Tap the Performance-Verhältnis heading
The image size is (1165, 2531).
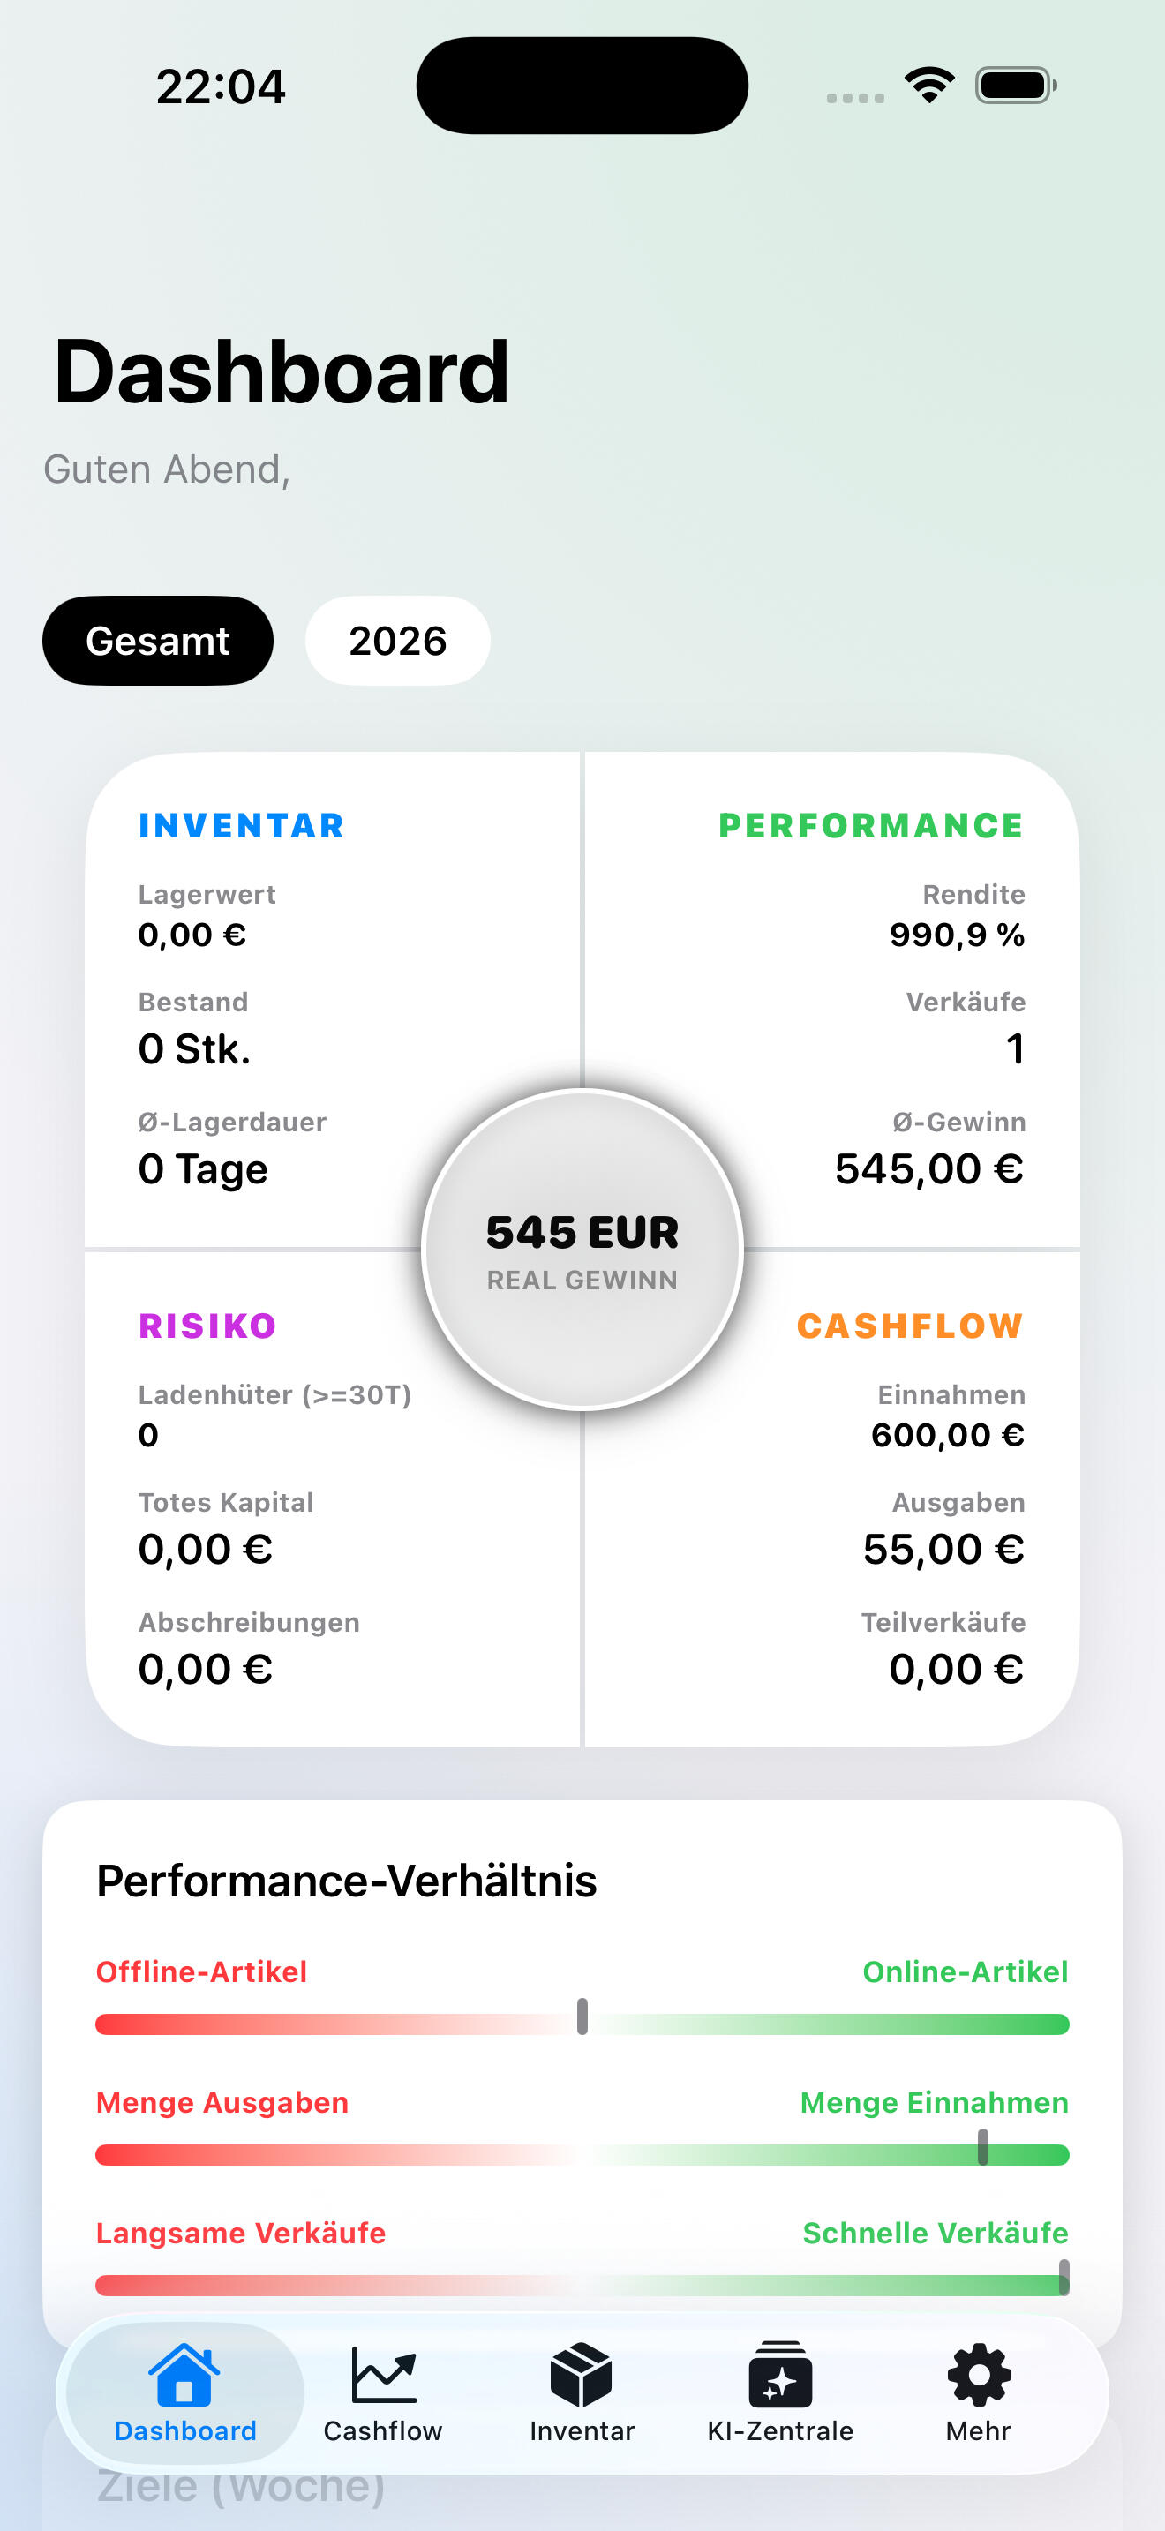coord(347,1881)
